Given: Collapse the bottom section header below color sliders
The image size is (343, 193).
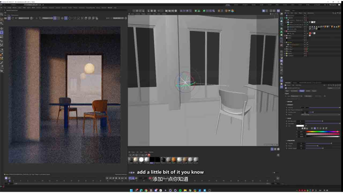Looking at the screenshot, I should pyautogui.click(x=290, y=141).
